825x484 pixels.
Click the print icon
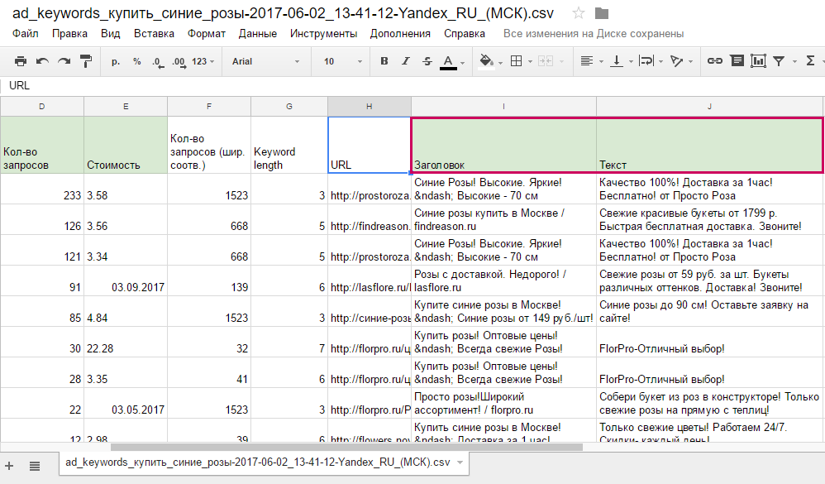[21, 61]
